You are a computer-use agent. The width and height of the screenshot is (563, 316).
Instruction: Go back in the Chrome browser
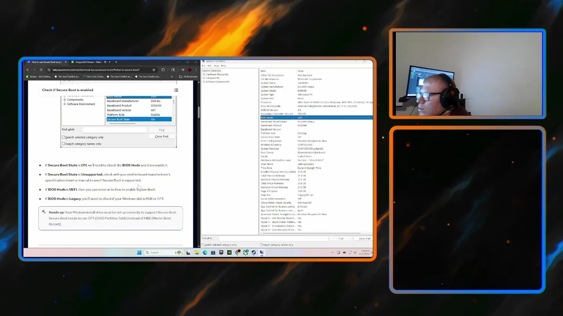28,70
